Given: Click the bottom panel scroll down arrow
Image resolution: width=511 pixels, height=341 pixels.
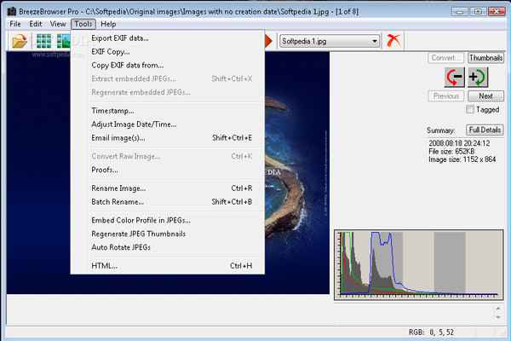Looking at the screenshot, I should 498,317.
